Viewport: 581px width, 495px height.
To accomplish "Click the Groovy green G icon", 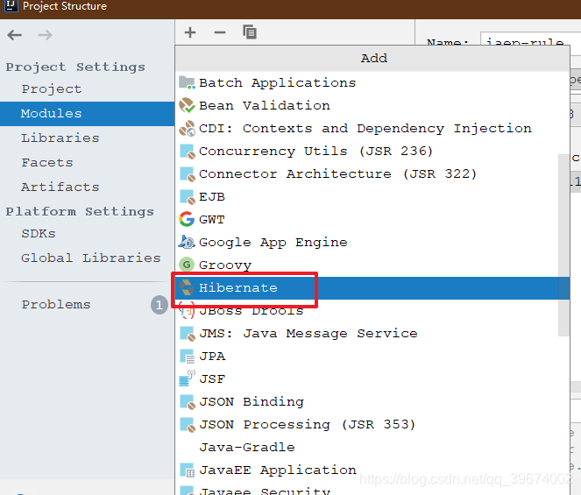I will (187, 265).
